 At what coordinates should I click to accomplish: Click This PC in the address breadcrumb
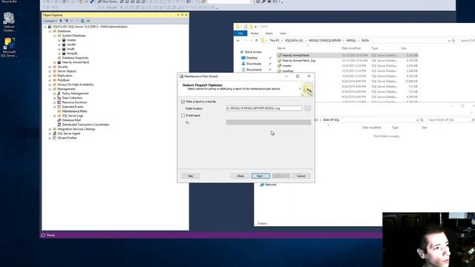coord(275,41)
